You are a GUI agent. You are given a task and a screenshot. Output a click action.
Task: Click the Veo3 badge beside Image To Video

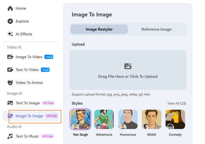click(49, 57)
